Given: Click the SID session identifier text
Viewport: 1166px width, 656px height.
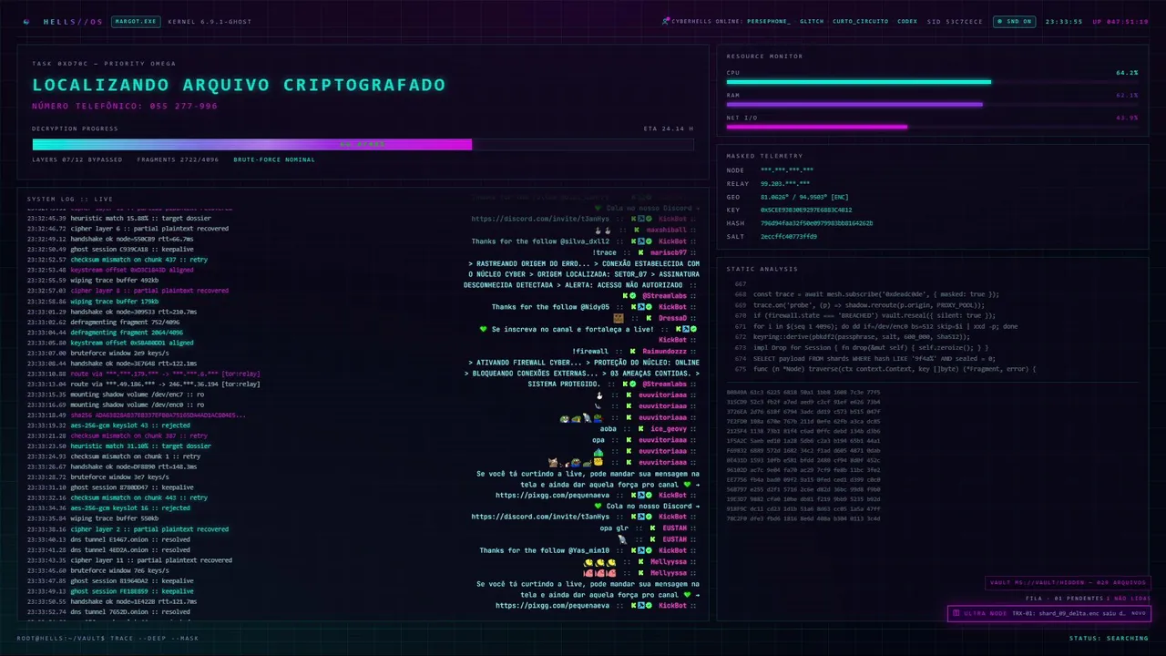Looking at the screenshot, I should (955, 21).
